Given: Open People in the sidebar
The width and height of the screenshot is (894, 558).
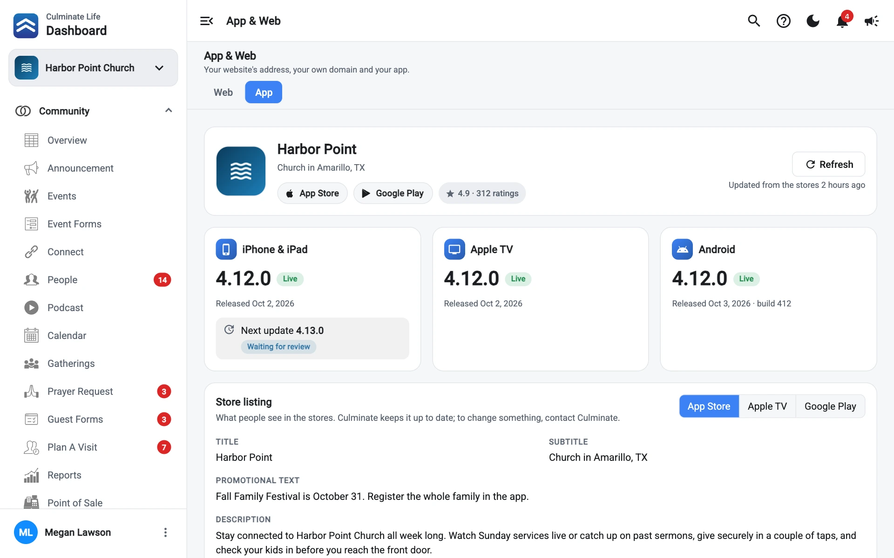Looking at the screenshot, I should click(93, 280).
